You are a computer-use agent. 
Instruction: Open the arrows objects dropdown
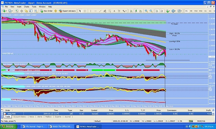124,11
